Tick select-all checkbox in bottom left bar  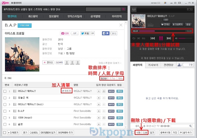click(x=5, y=133)
